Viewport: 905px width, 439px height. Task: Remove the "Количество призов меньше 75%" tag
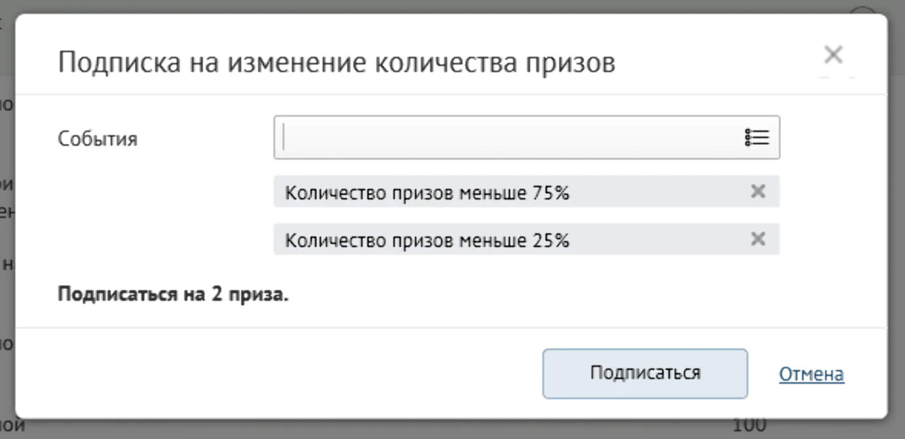coord(758,192)
